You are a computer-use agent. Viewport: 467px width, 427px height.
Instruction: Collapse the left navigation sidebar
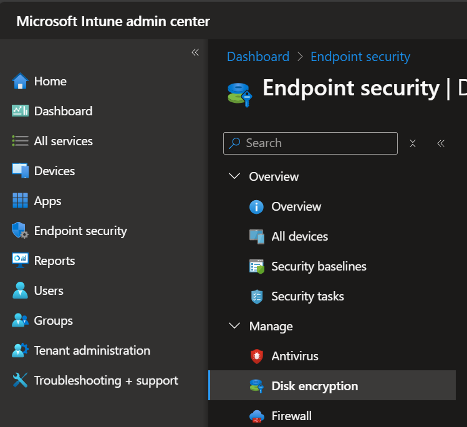click(x=195, y=52)
